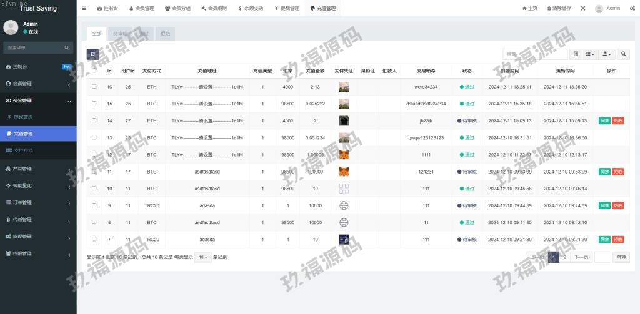Open payment voucher thumbnail for row 16
The height and width of the screenshot is (314, 640).
click(x=343, y=87)
